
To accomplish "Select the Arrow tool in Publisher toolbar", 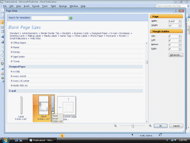I will (2, 51).
